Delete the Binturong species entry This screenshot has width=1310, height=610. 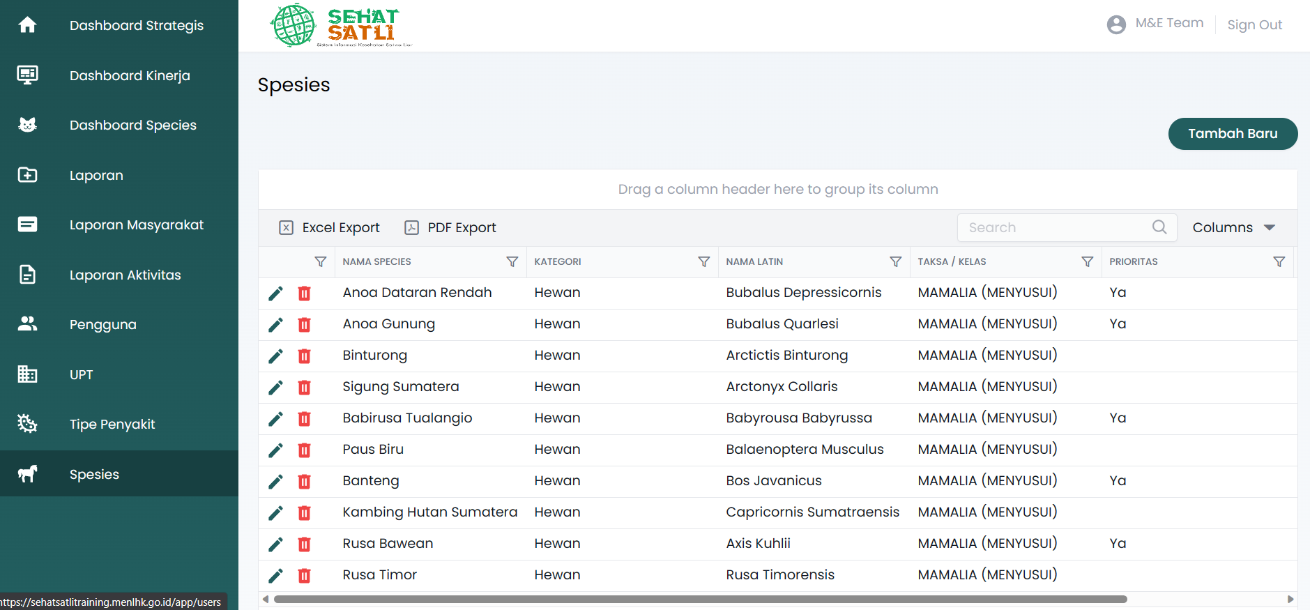point(305,356)
